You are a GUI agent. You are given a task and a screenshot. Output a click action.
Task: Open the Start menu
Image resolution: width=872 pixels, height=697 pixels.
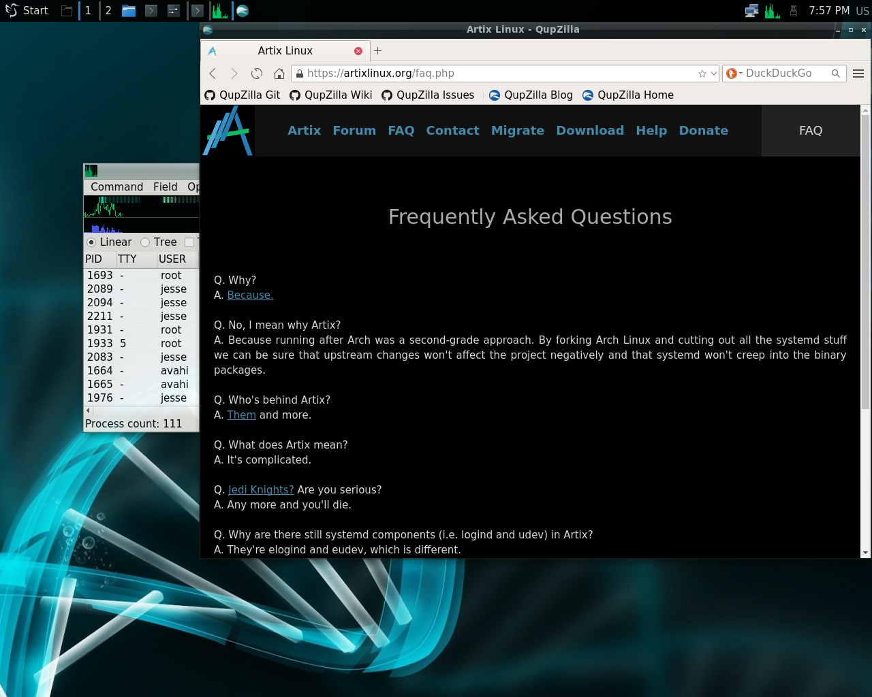point(27,10)
